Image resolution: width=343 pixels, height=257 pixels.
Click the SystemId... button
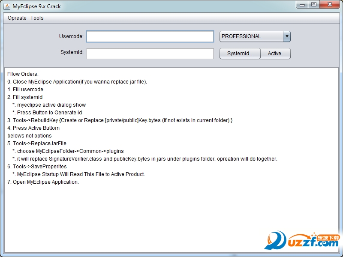[x=240, y=54]
